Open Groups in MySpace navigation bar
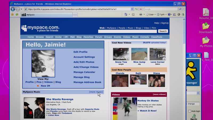This screenshot has width=213, height=120. coord(108,37)
